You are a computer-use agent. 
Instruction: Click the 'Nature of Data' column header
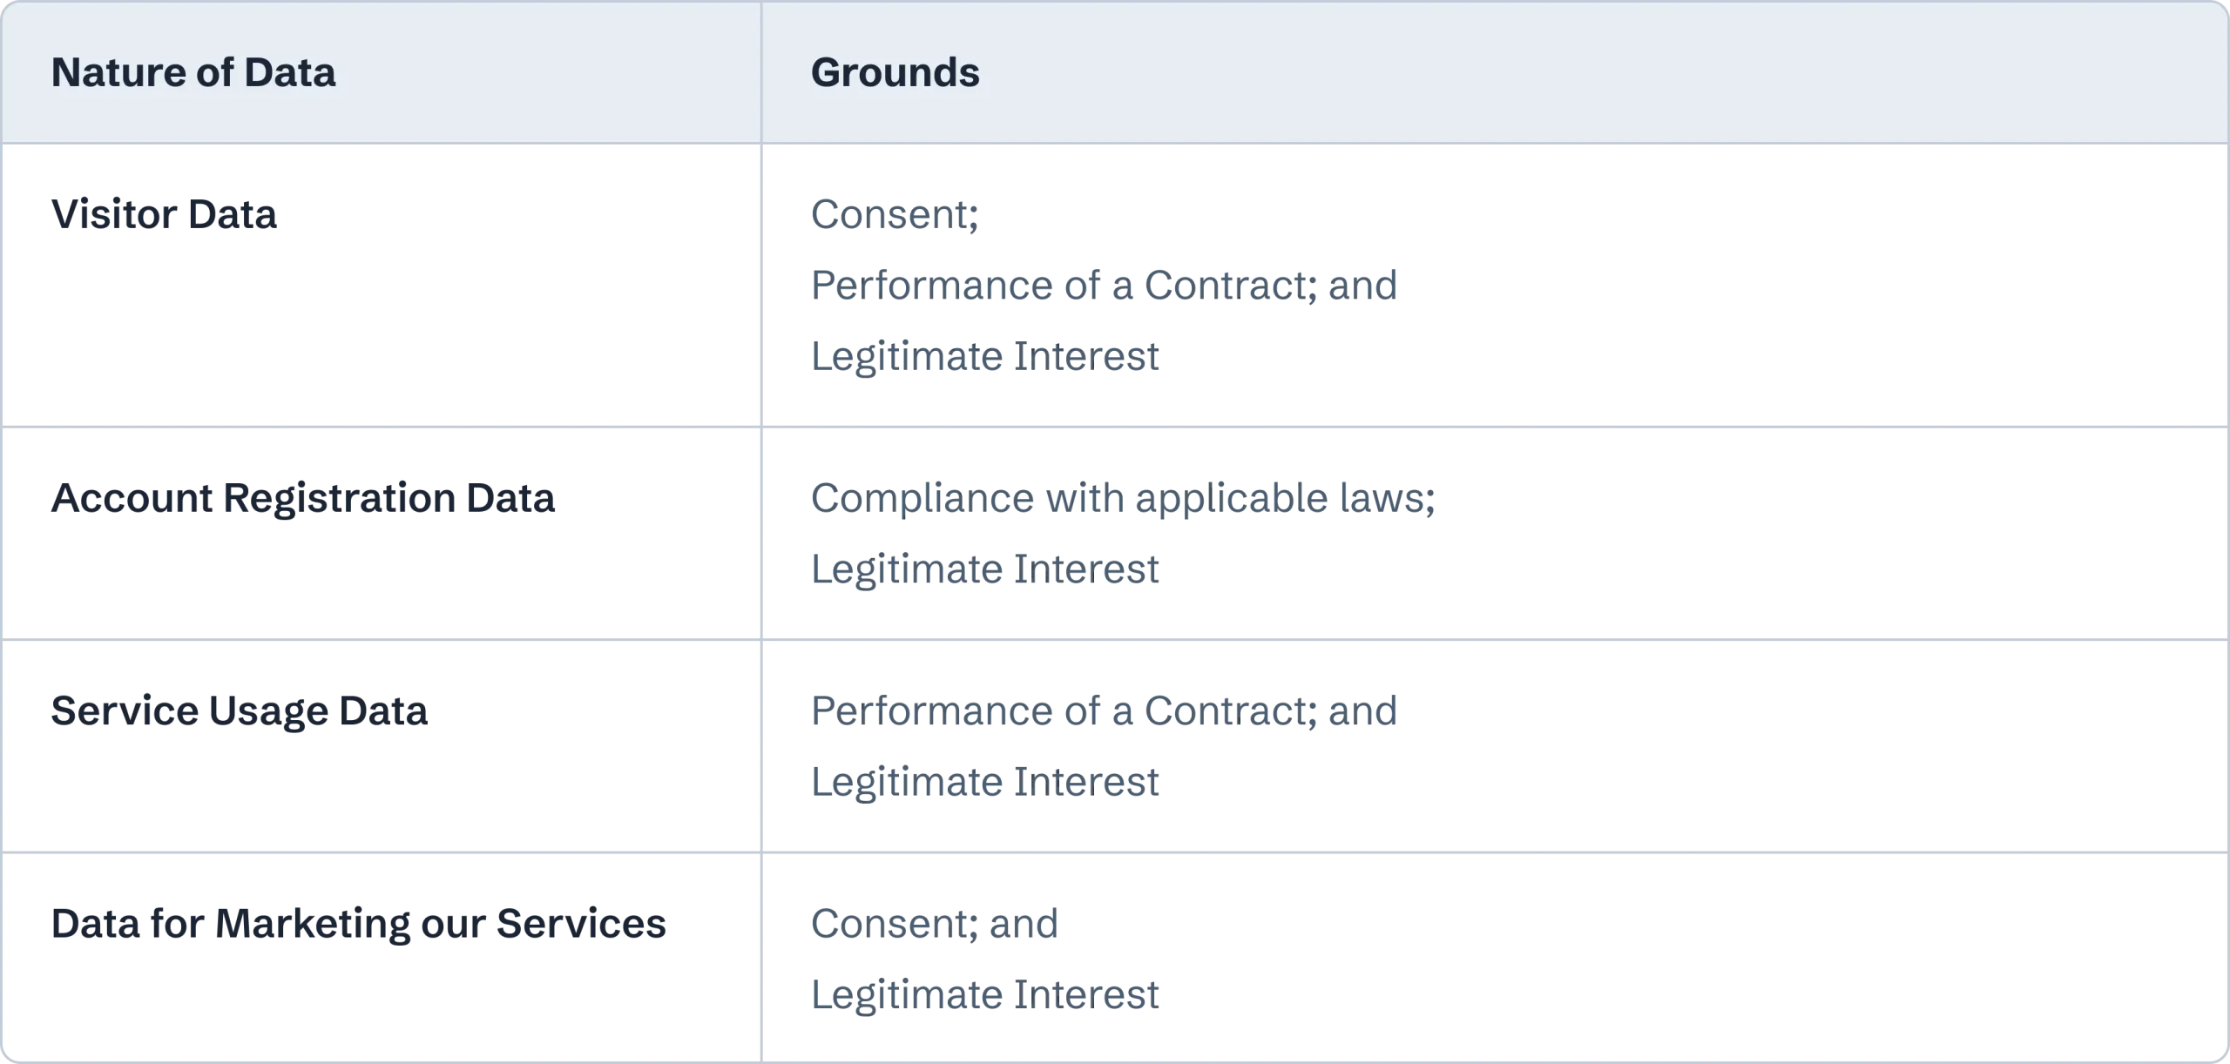193,72
